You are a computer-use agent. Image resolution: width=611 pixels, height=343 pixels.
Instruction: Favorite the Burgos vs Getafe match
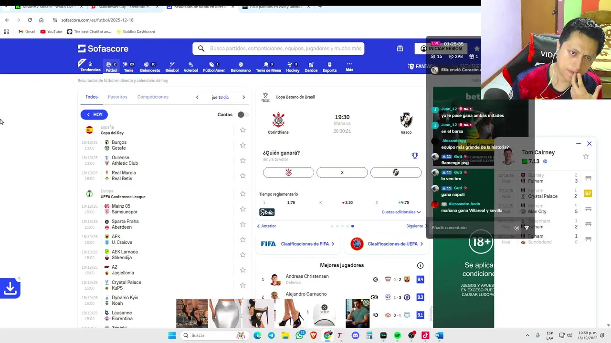tap(242, 145)
